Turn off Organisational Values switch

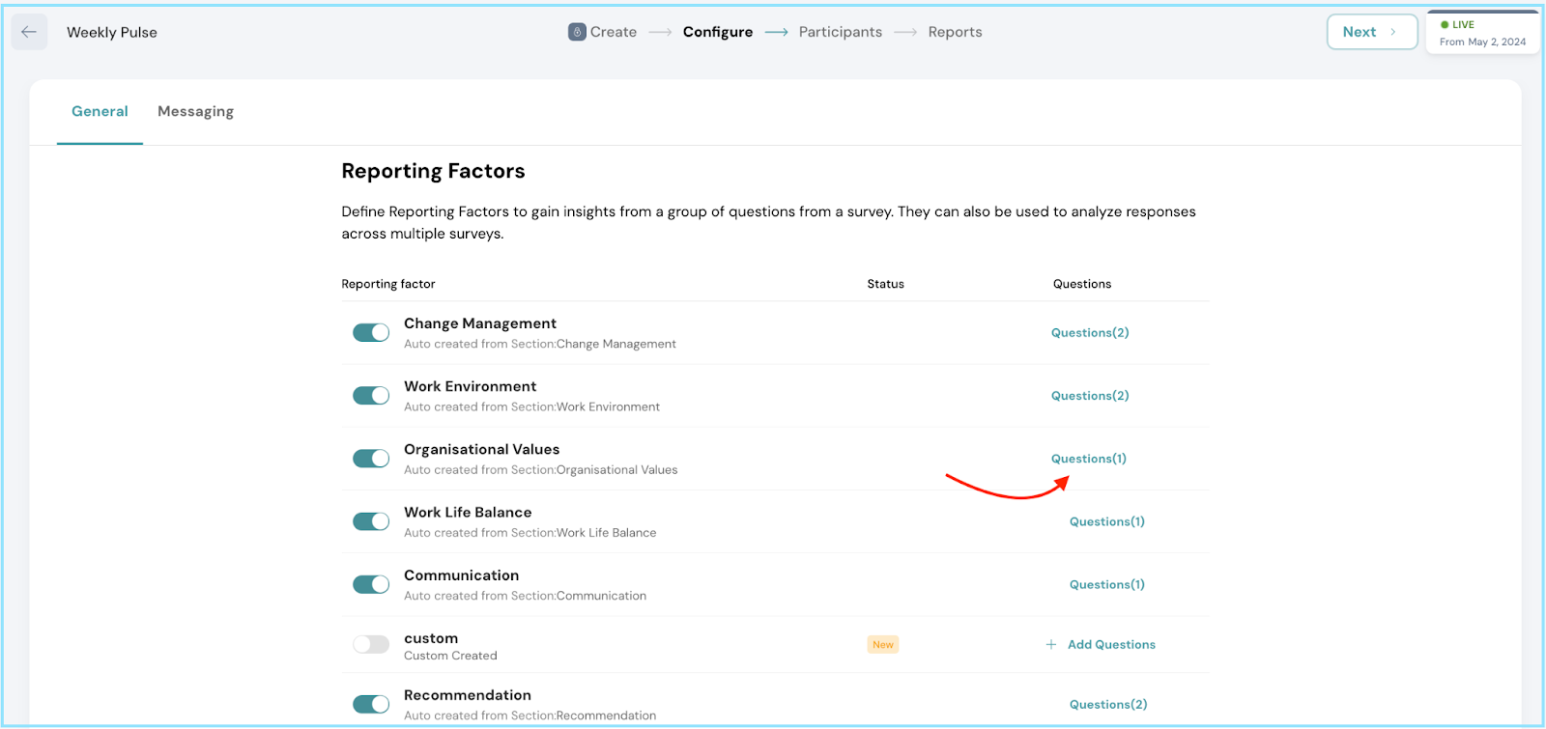(371, 459)
